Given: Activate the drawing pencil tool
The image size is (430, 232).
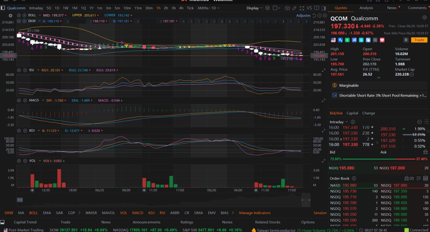Looking at the screenshot, I should point(294,8).
